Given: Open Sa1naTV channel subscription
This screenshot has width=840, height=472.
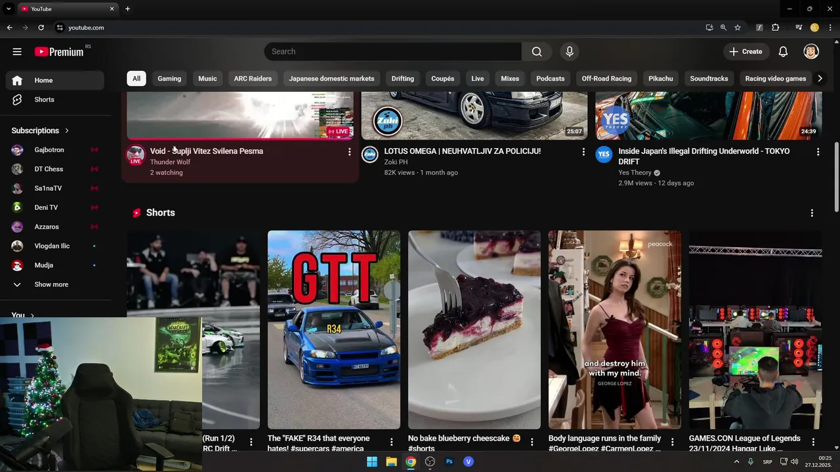Looking at the screenshot, I should pos(55,188).
